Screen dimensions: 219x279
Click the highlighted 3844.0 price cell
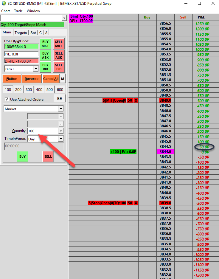[x=165, y=152]
